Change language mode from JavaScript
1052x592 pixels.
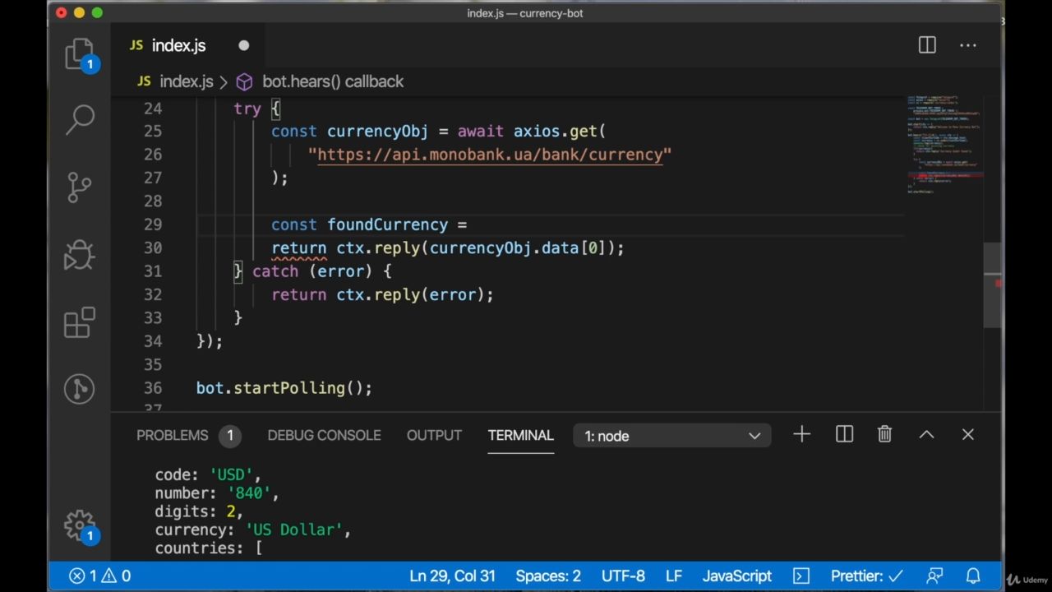(736, 576)
